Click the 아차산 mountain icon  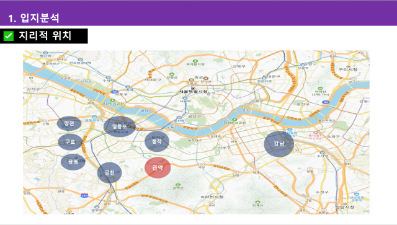coord(321,89)
